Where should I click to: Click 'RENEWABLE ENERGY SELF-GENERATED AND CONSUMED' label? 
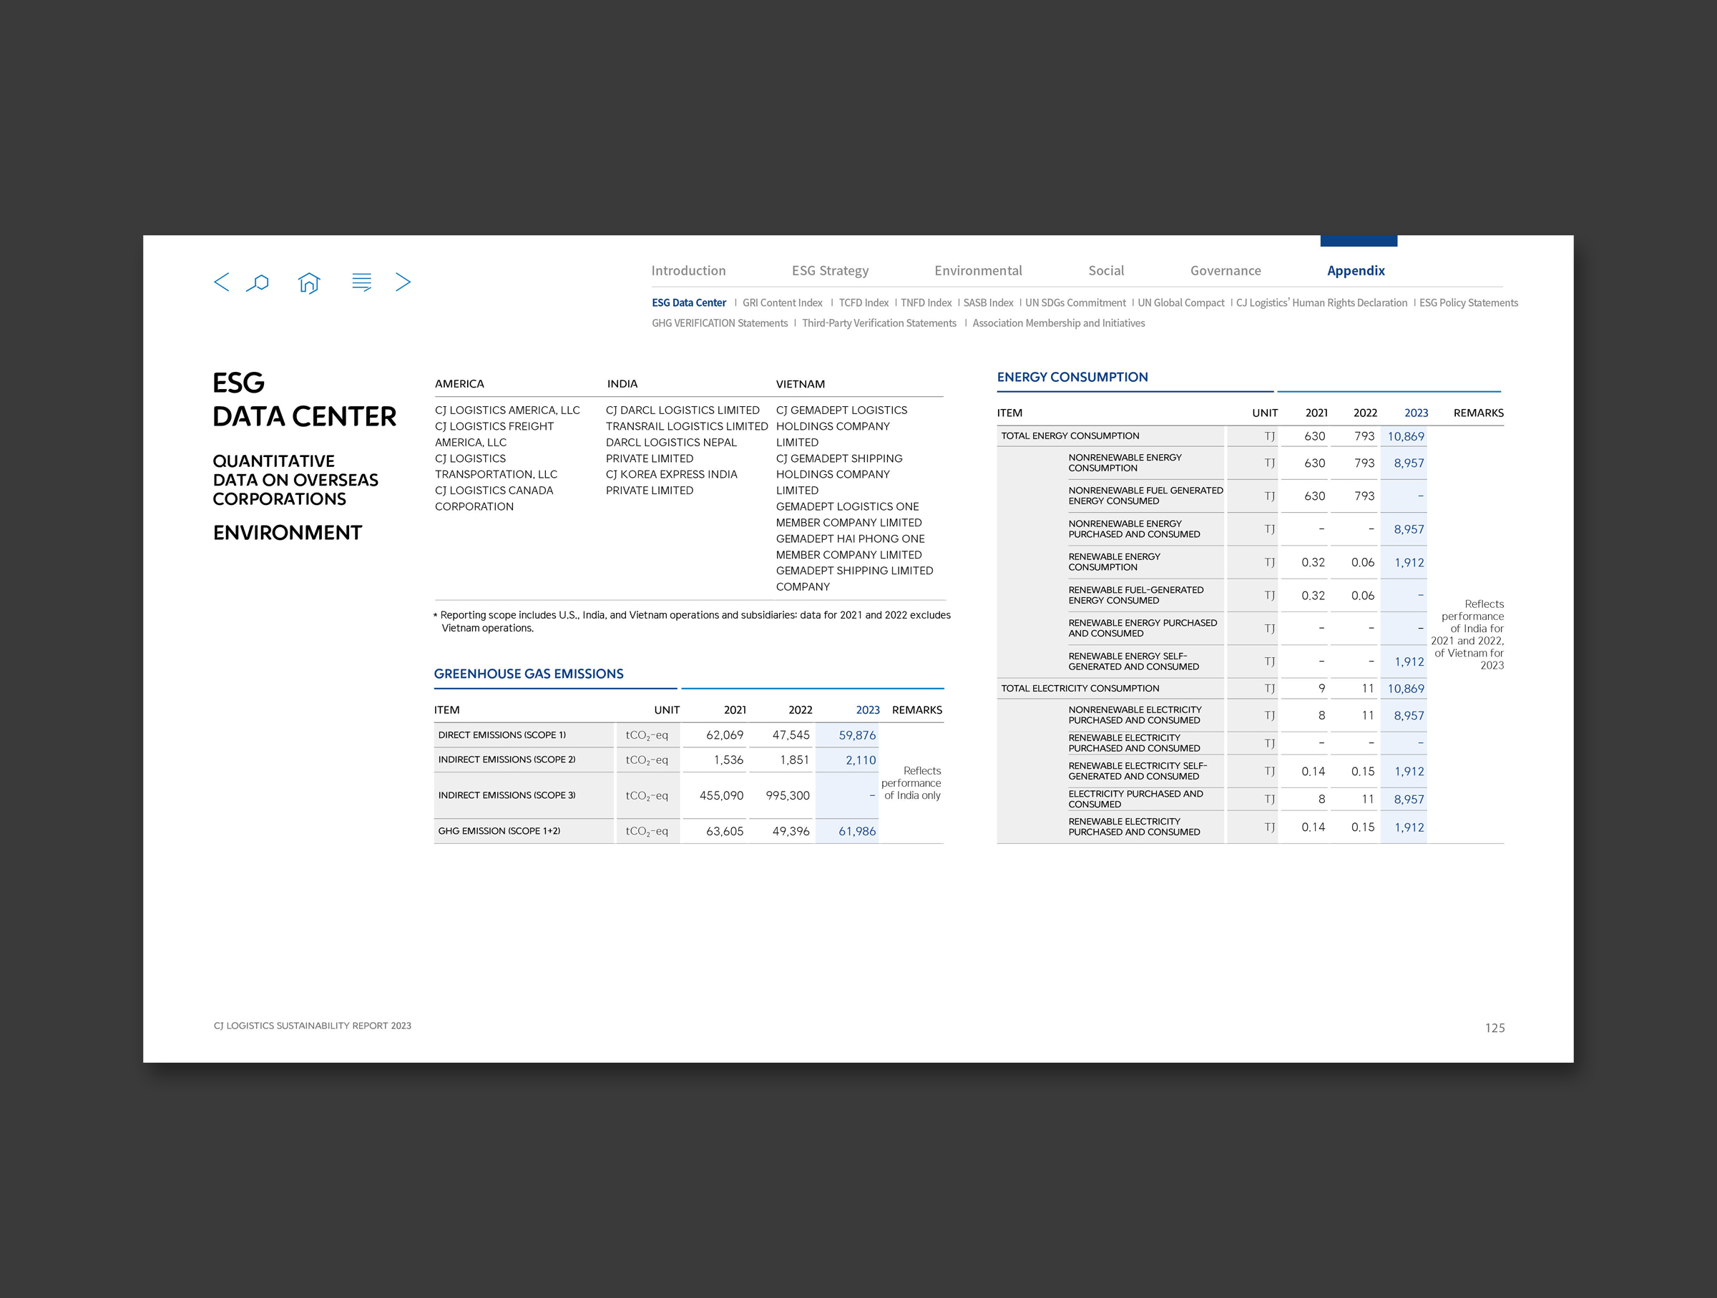coord(1133,661)
